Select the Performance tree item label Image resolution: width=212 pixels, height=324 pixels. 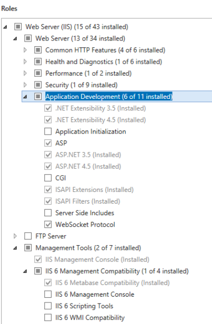click(88, 73)
